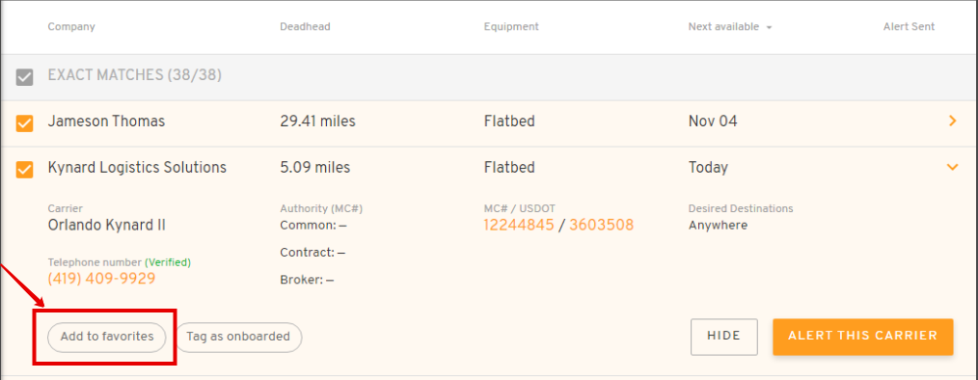Call phone number (419) 409-9929
This screenshot has width=978, height=380.
point(101,279)
